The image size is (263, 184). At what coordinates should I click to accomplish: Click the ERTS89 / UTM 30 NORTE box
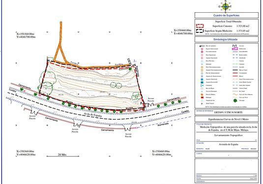227,112
